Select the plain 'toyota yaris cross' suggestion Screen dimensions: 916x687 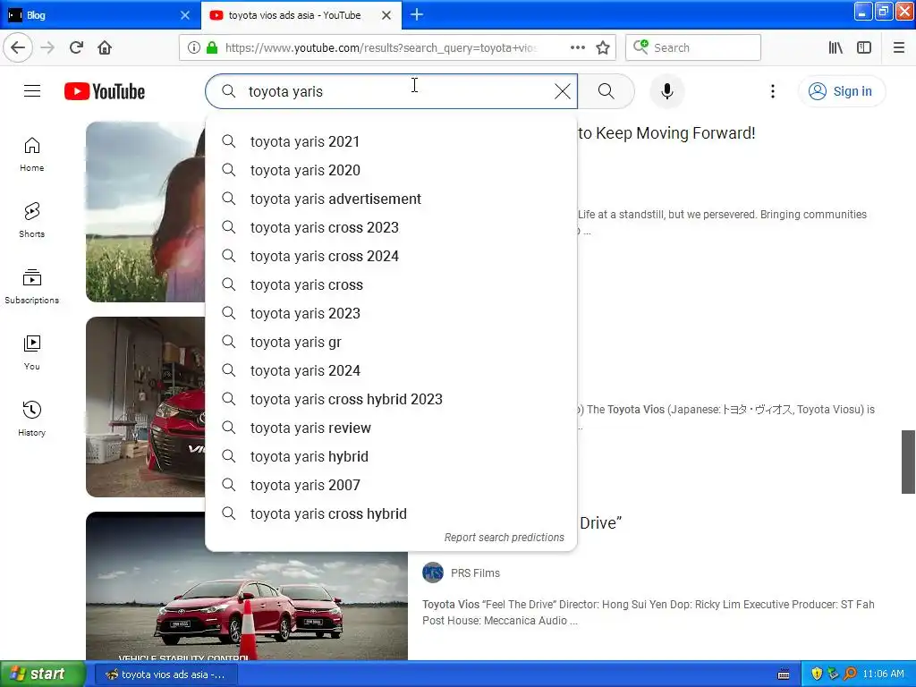391,284
